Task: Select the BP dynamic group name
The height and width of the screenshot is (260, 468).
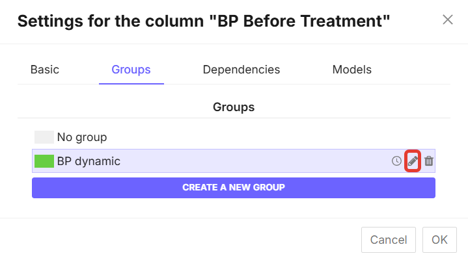Action: click(x=89, y=161)
